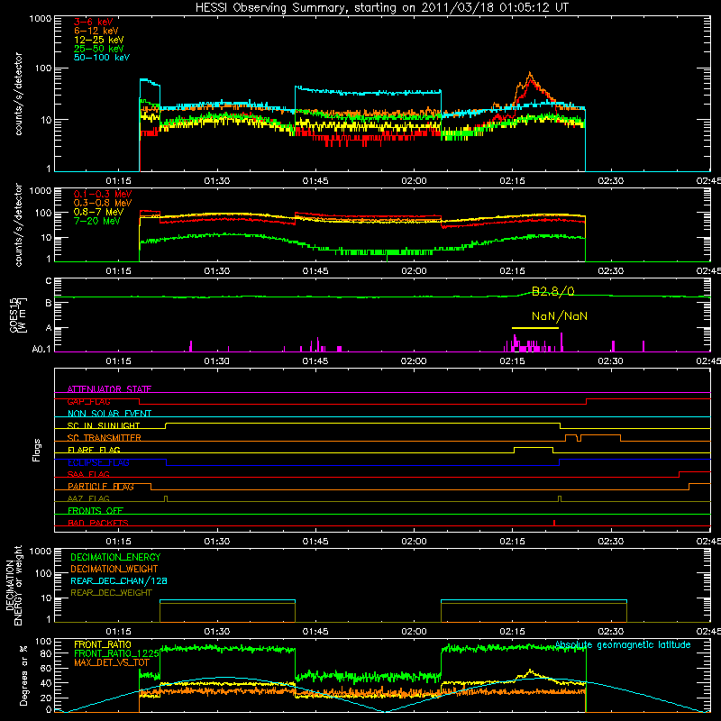
Task: Click the 0.3-0.8 MeV legend label
Action: click(x=103, y=203)
